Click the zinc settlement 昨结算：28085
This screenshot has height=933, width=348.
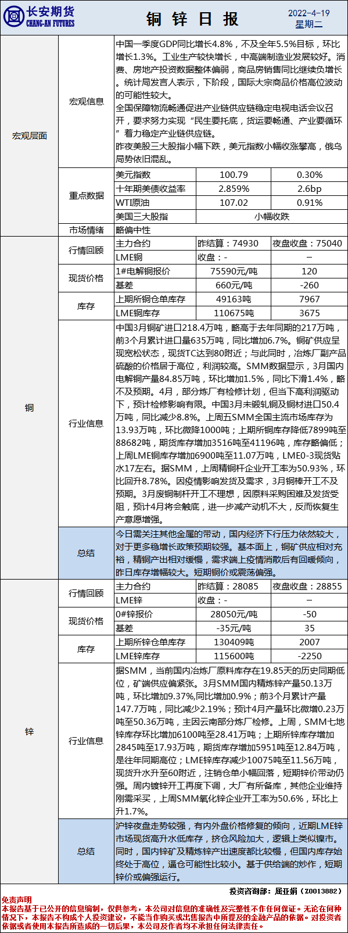(x=228, y=586)
